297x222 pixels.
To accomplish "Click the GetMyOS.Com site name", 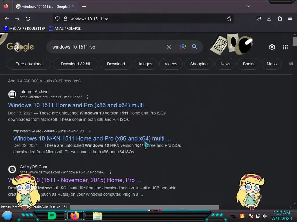I will pyautogui.click(x=33, y=167).
